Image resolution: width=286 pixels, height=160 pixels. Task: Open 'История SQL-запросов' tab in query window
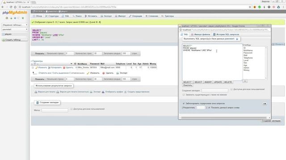click(226, 35)
